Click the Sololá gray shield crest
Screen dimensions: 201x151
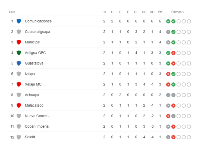tap(19, 137)
